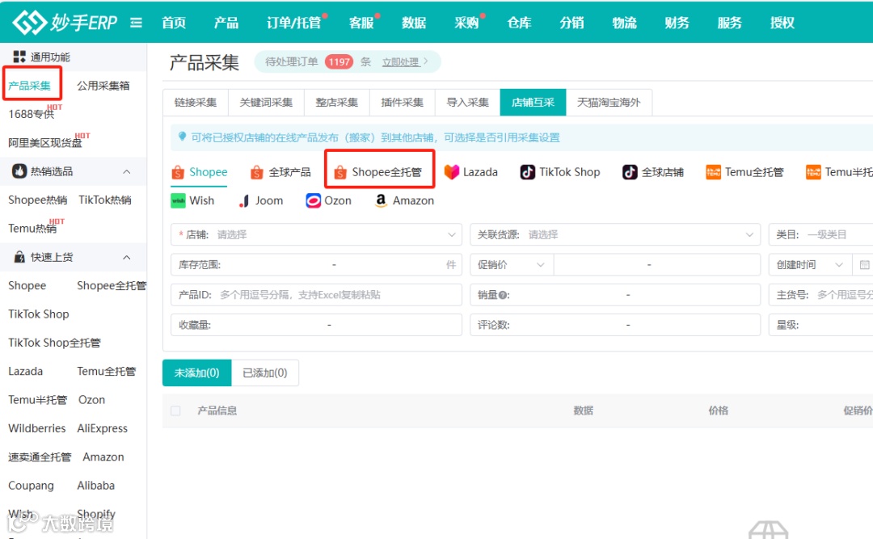Switch to the 导入采集 tab
The height and width of the screenshot is (539, 873).
coord(468,103)
